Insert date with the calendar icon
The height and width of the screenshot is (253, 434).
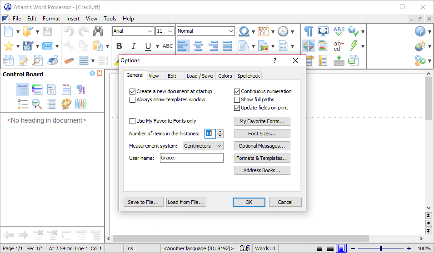[x=263, y=31]
